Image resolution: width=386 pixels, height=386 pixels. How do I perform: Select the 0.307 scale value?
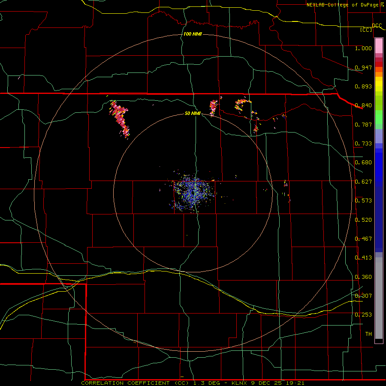(x=363, y=296)
